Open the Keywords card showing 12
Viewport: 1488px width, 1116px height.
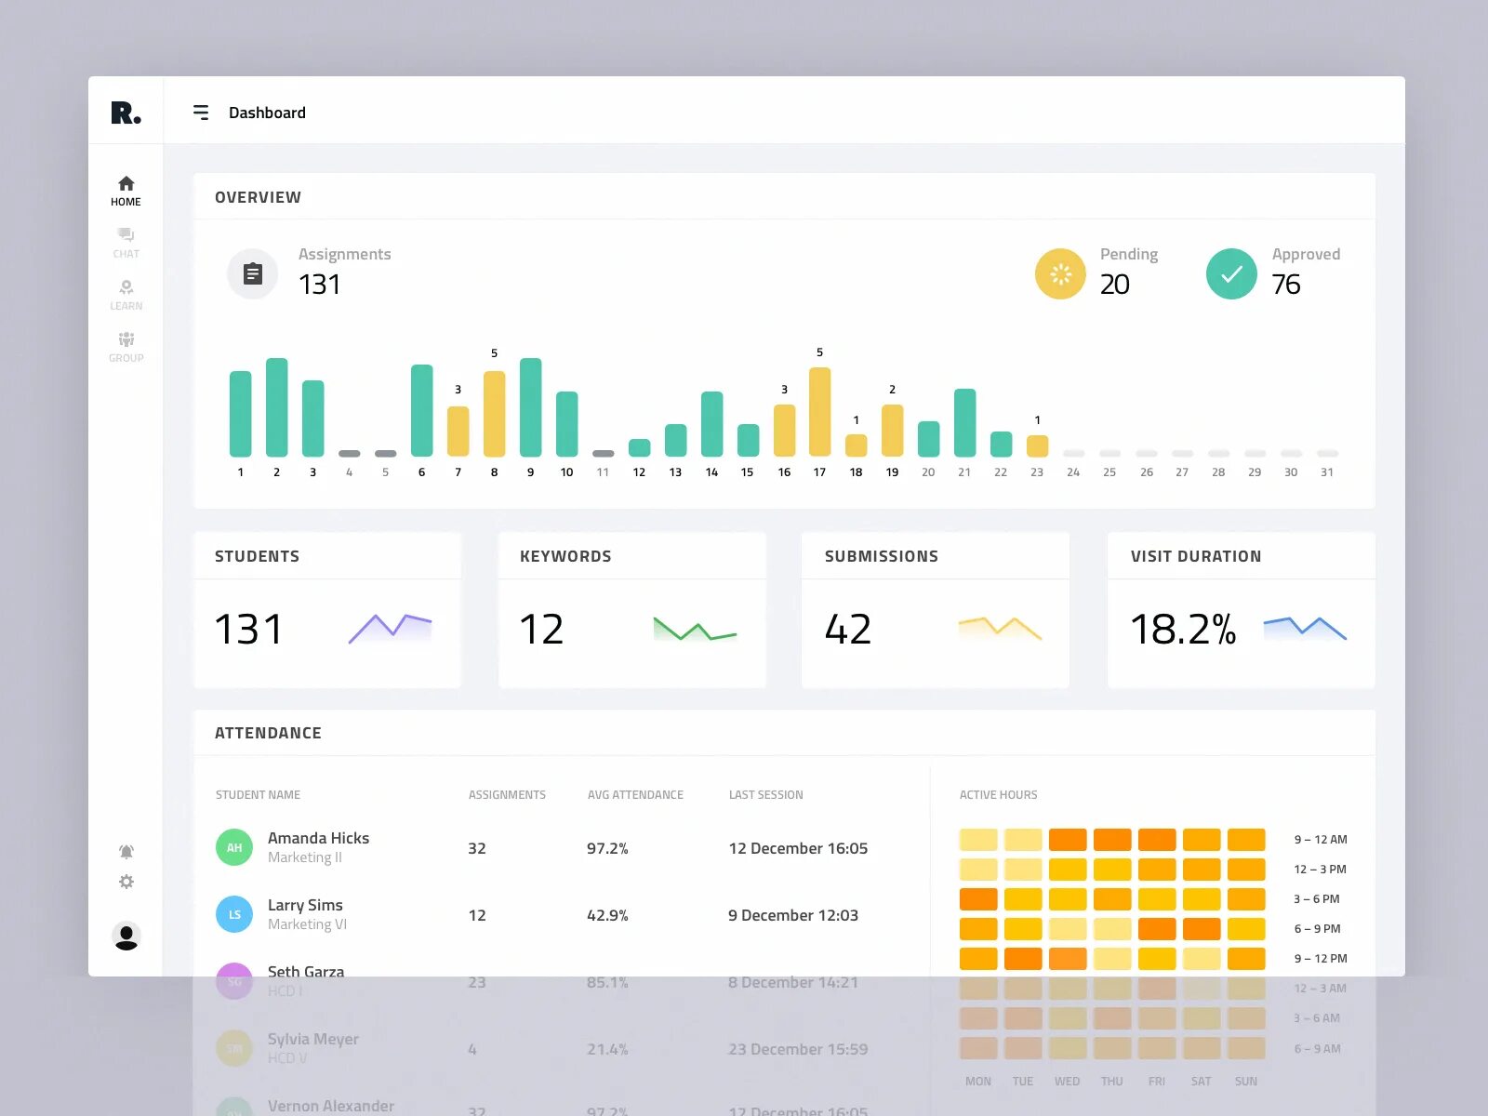click(x=631, y=610)
